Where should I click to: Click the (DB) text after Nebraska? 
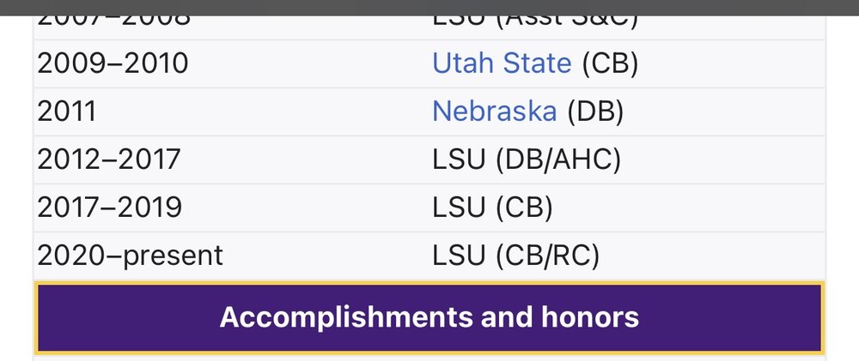pyautogui.click(x=595, y=111)
